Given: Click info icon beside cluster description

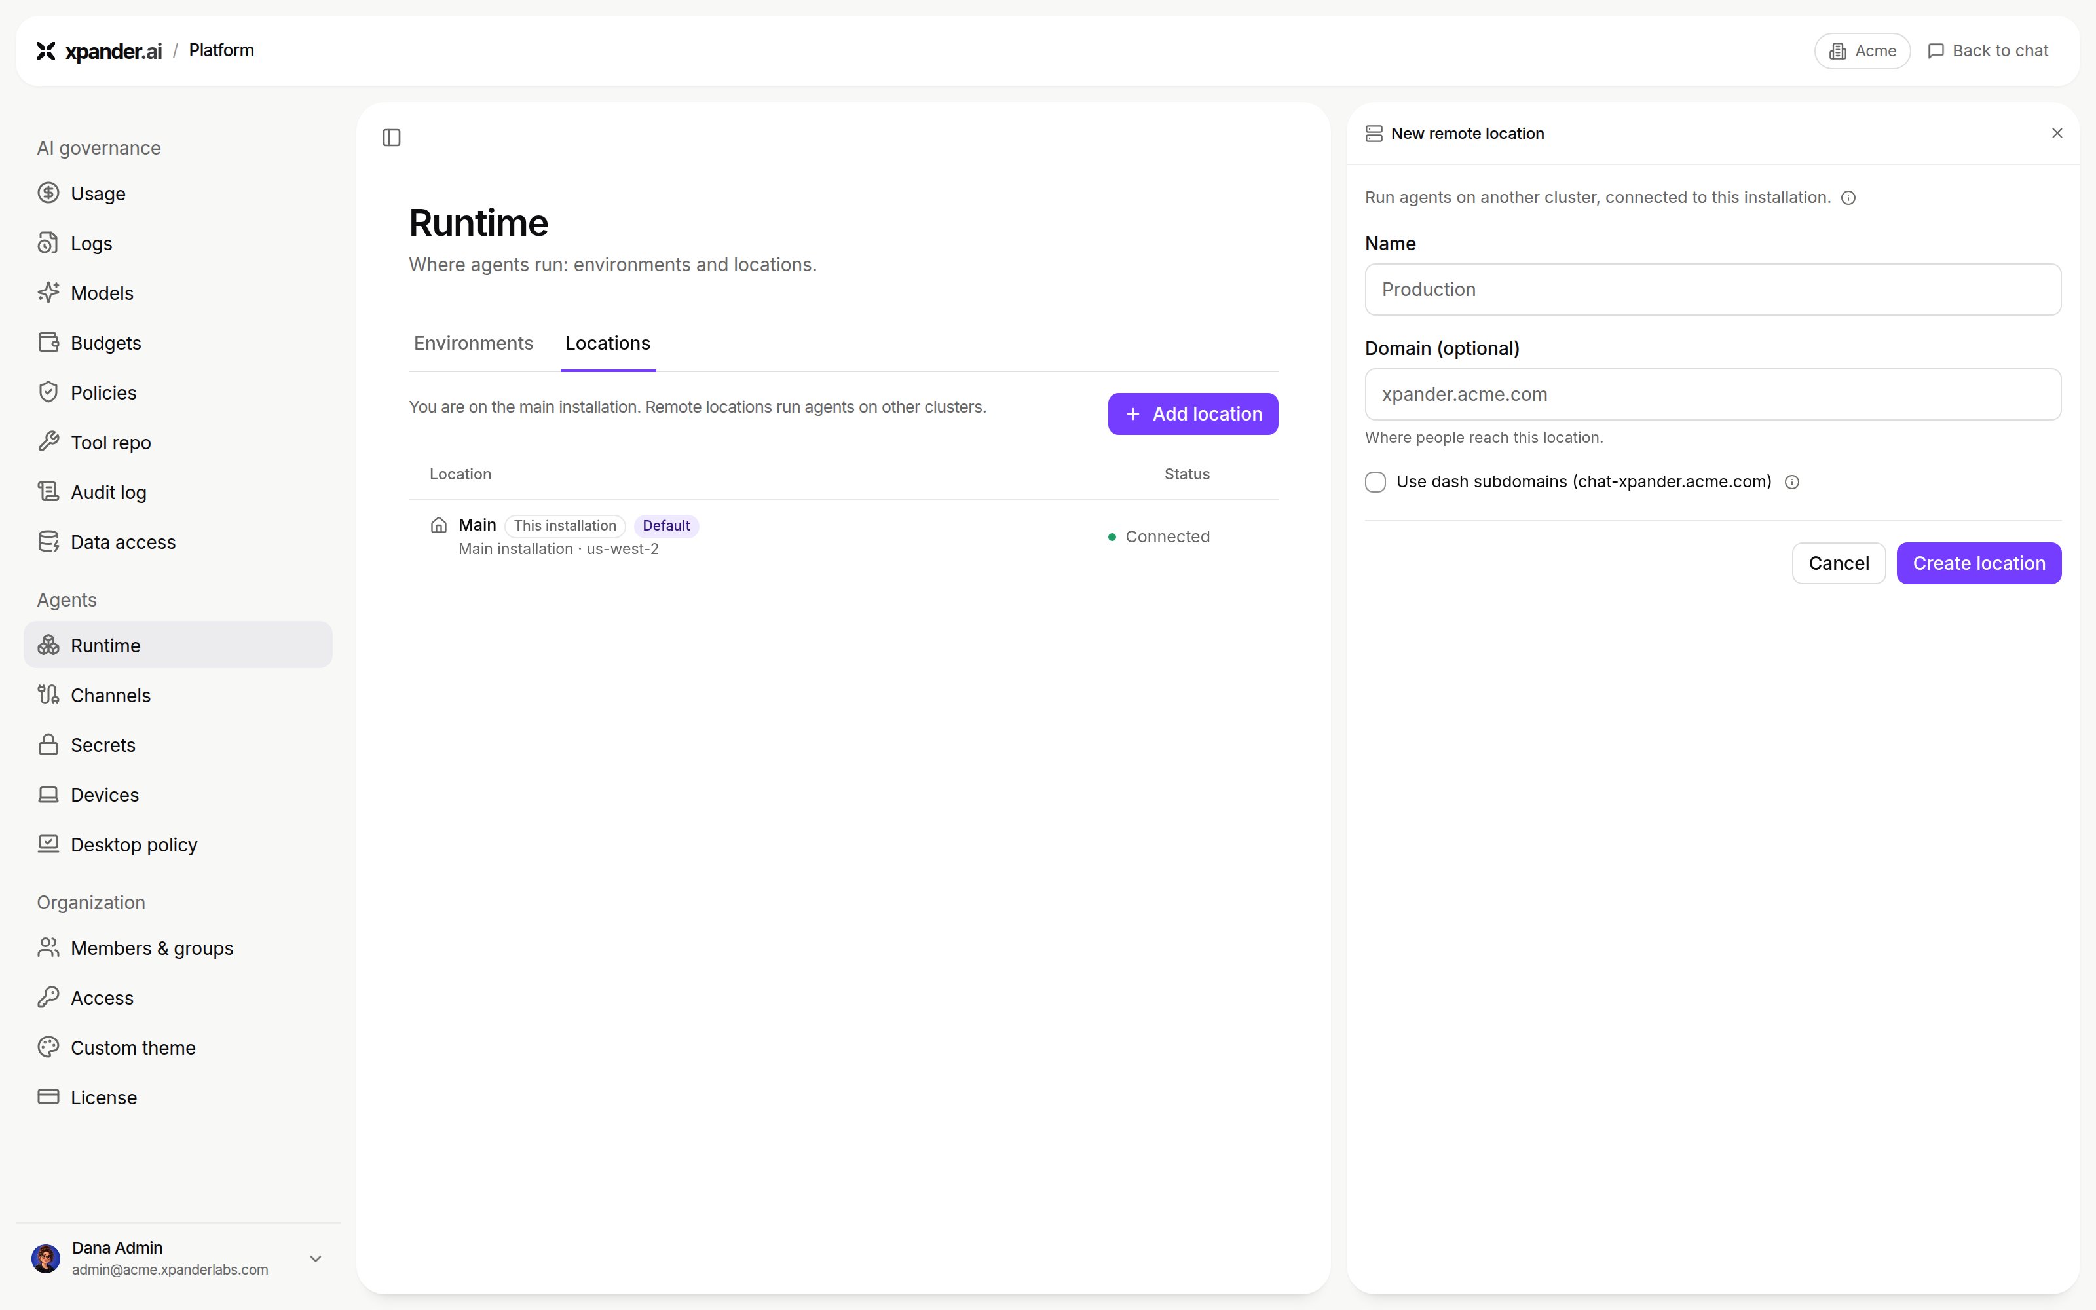Looking at the screenshot, I should click(1848, 198).
